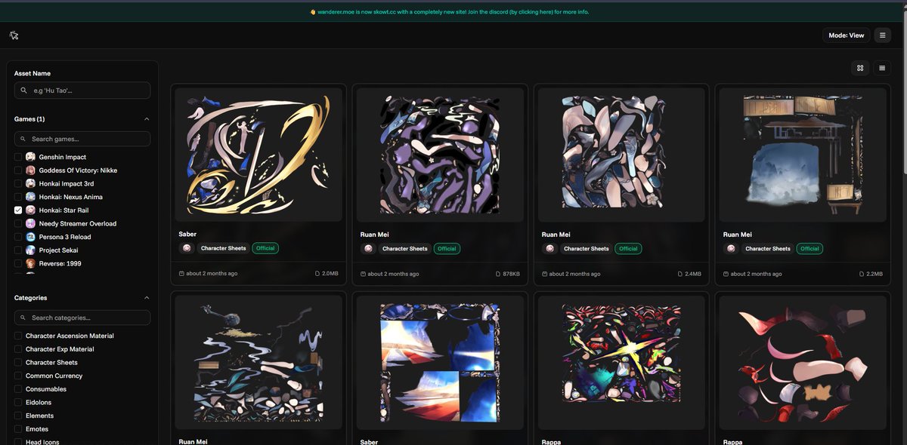907x445 pixels.
Task: Open the hamburger menu next to Mode: View
Action: pos(882,35)
